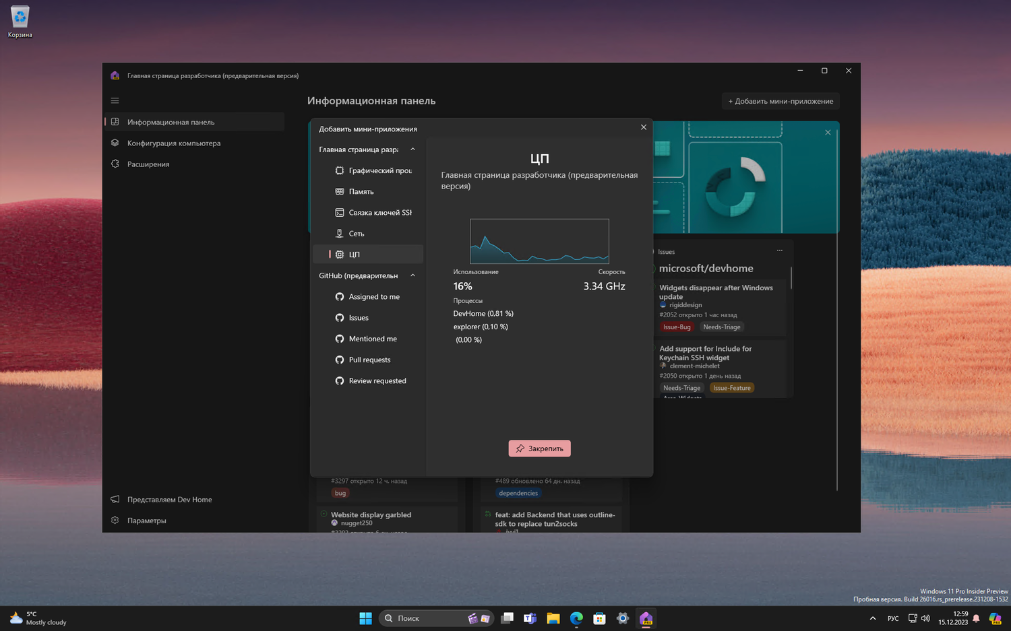Click the Dev Home taskbar icon
The image size is (1011, 631).
click(x=646, y=618)
